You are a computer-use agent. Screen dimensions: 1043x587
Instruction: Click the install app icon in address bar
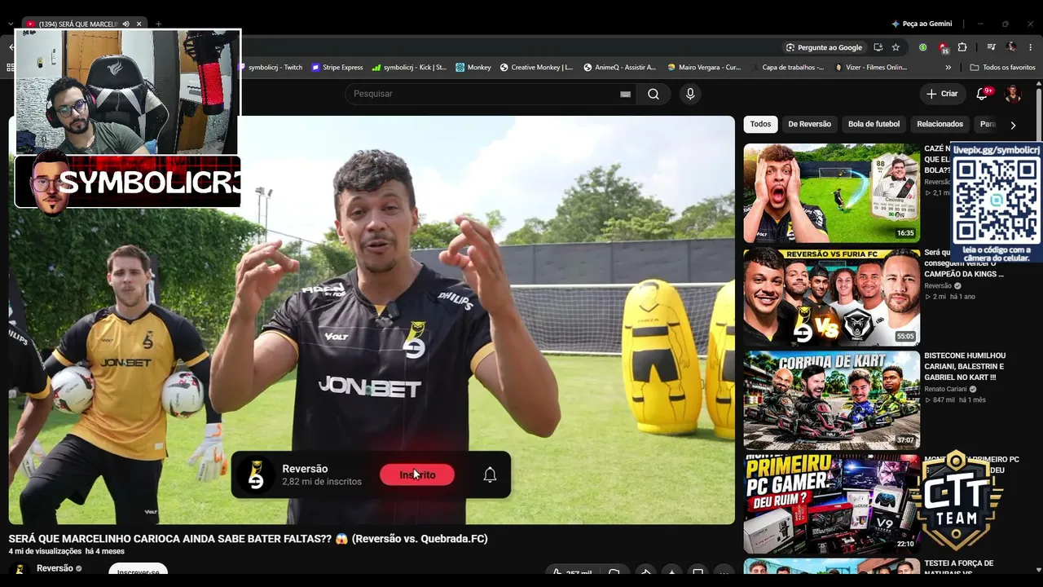878,47
